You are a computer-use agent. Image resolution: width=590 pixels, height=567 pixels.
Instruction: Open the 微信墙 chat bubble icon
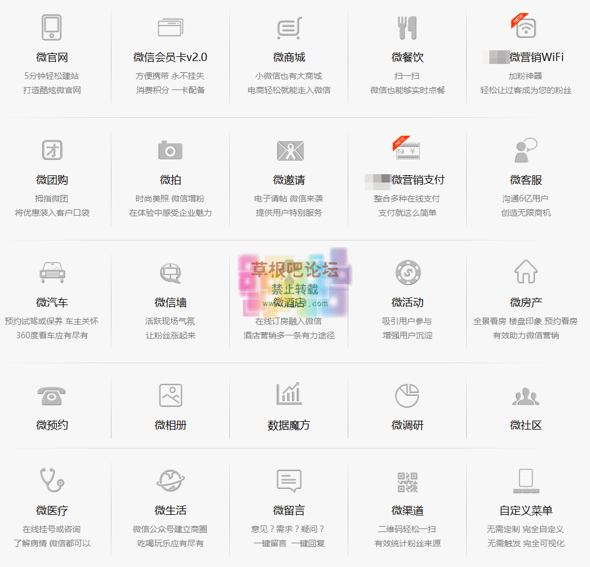pos(170,273)
